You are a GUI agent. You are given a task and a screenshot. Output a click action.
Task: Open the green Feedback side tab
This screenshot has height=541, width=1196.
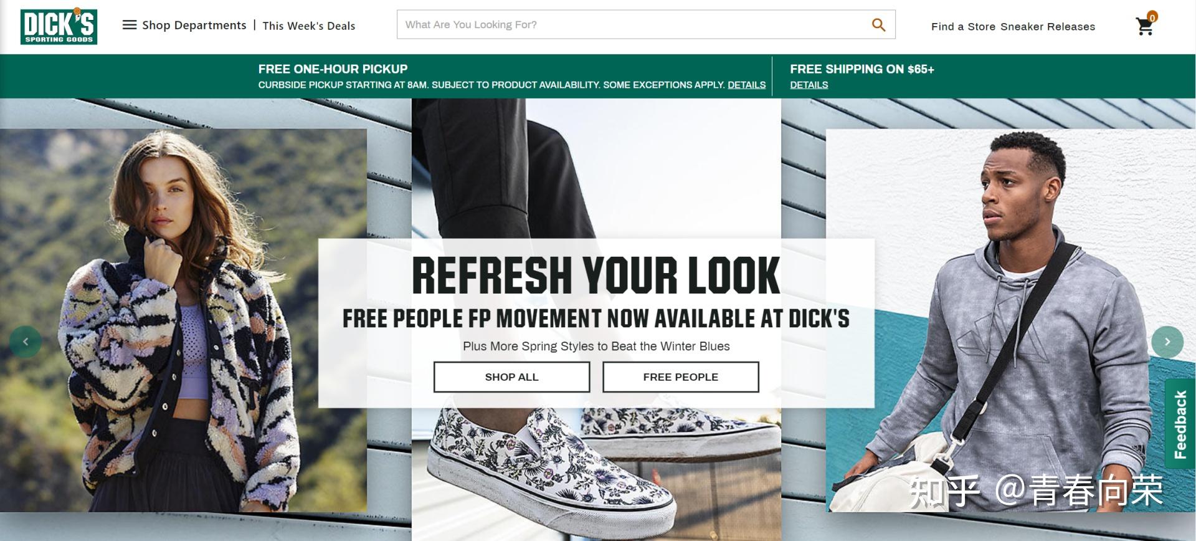tap(1180, 424)
